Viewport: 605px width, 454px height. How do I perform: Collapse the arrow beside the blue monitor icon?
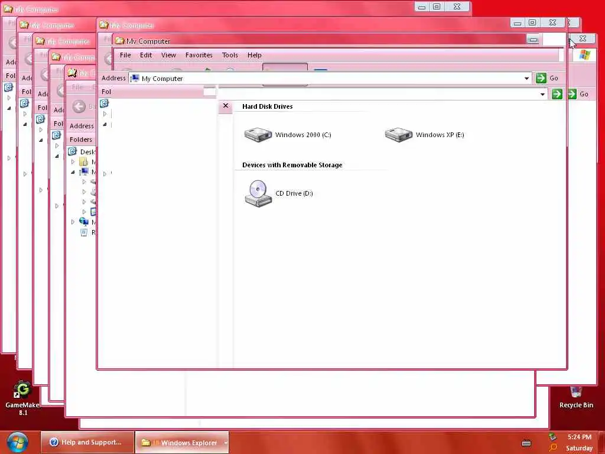pos(73,172)
